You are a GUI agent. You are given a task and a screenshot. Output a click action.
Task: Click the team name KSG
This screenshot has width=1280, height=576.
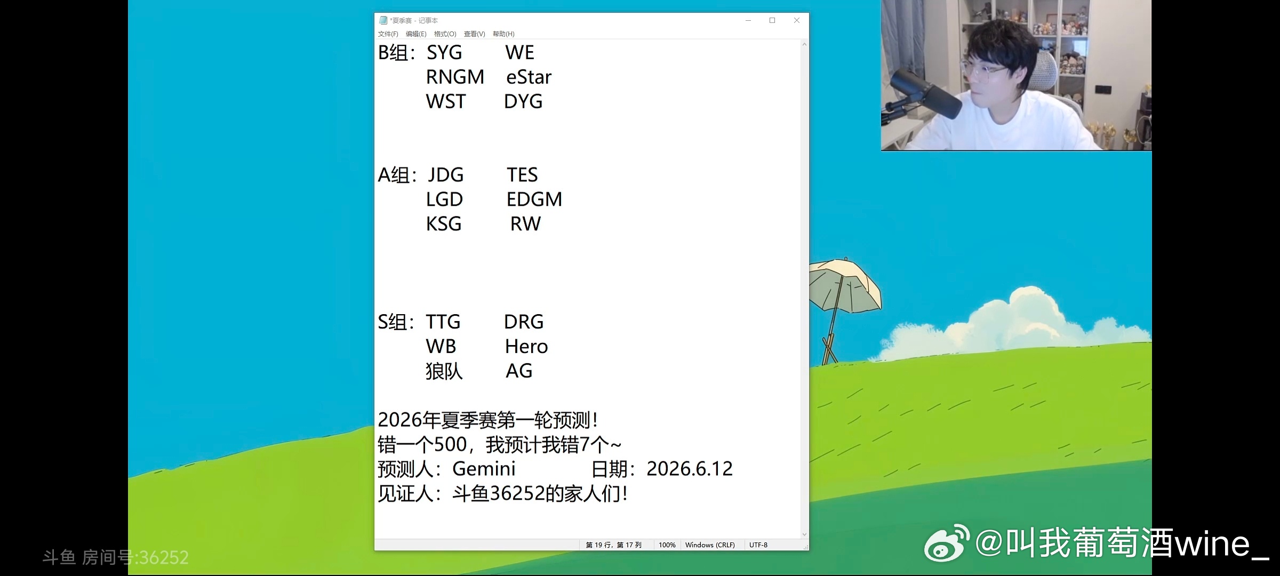444,224
